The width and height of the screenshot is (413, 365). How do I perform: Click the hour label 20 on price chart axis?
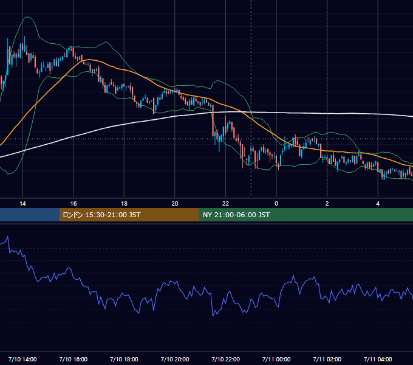coord(175,204)
